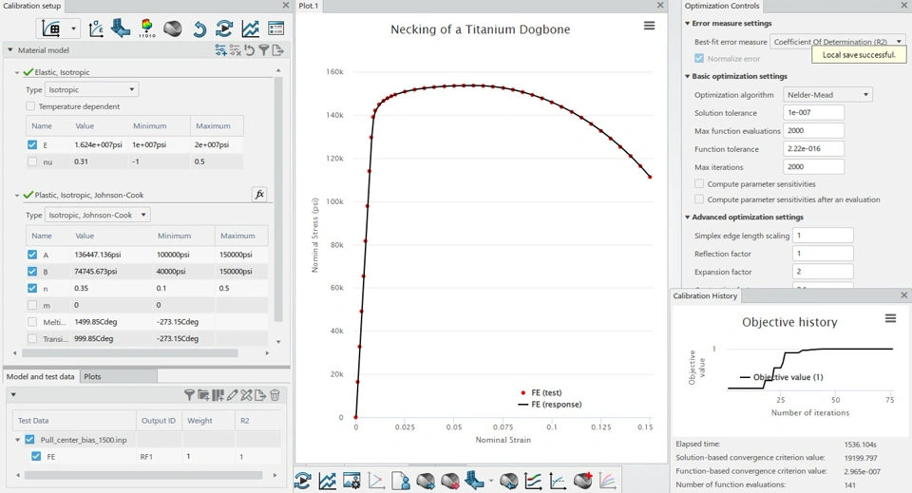
Task: Click the reset arrow icon in Material model header
Action: click(x=250, y=50)
